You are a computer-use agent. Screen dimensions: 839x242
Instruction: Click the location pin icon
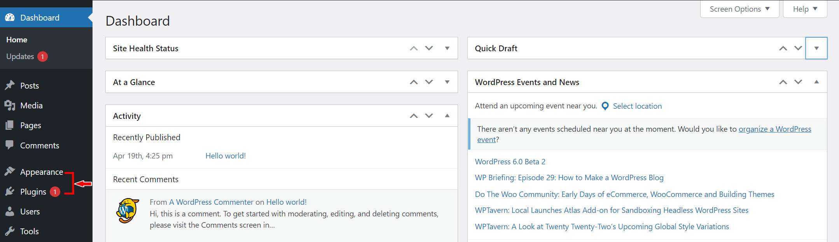[605, 106]
